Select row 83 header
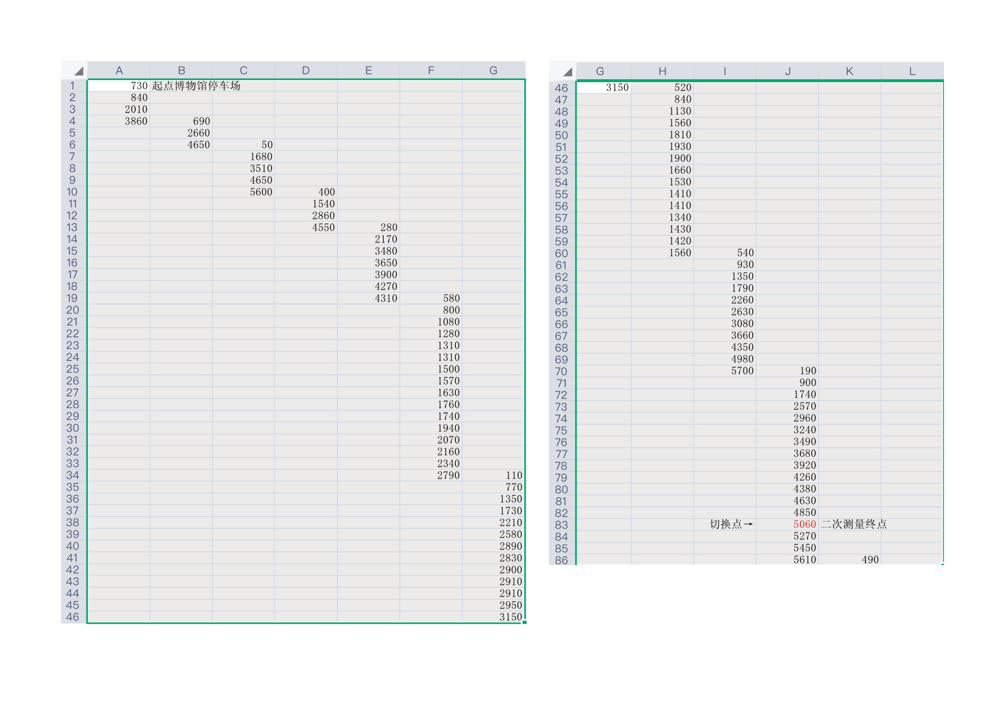1005x710 pixels. pyautogui.click(x=561, y=525)
